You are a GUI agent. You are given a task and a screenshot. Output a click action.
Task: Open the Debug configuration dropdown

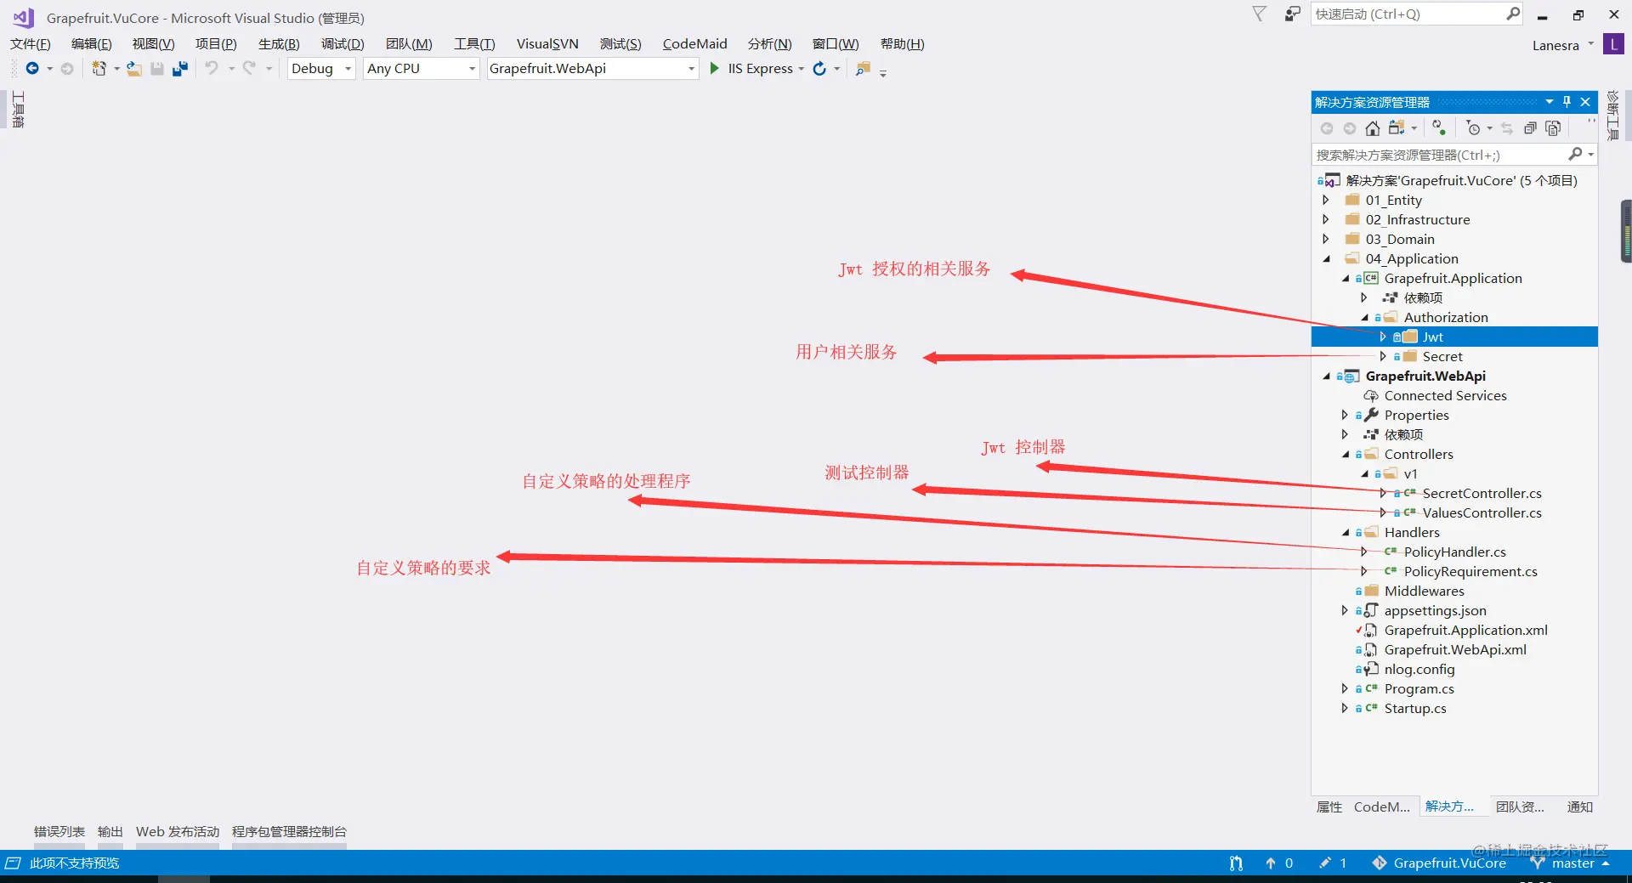pyautogui.click(x=348, y=69)
